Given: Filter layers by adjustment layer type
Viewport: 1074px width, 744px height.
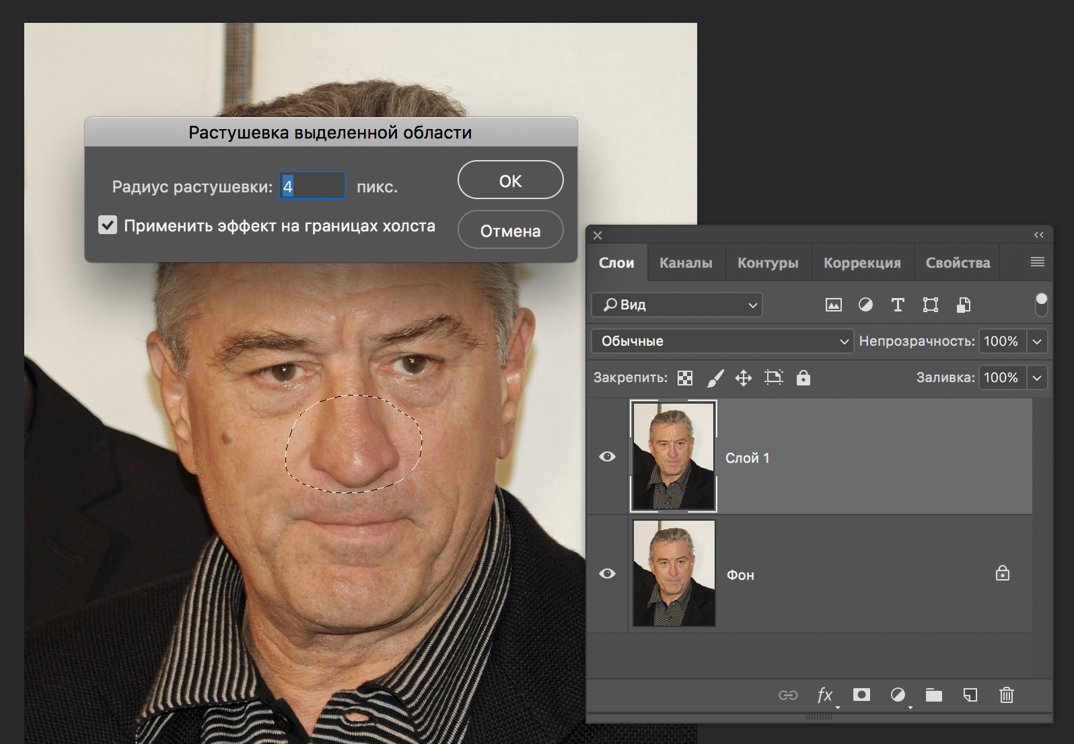Looking at the screenshot, I should [865, 305].
